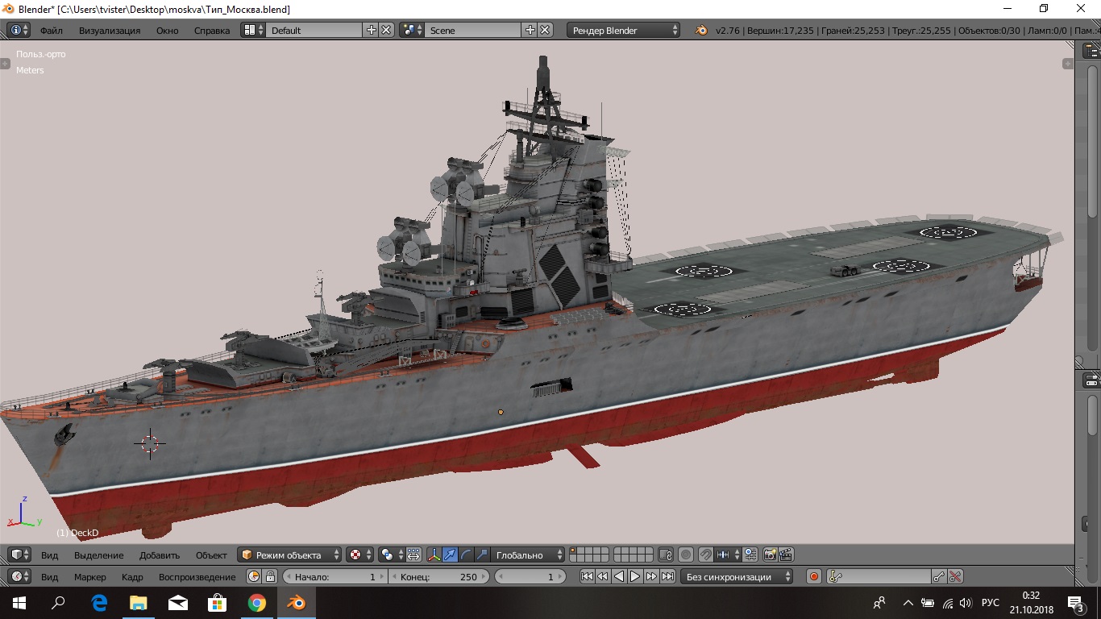The height and width of the screenshot is (619, 1101).
Task: Click the active keying set field
Action: 879,577
